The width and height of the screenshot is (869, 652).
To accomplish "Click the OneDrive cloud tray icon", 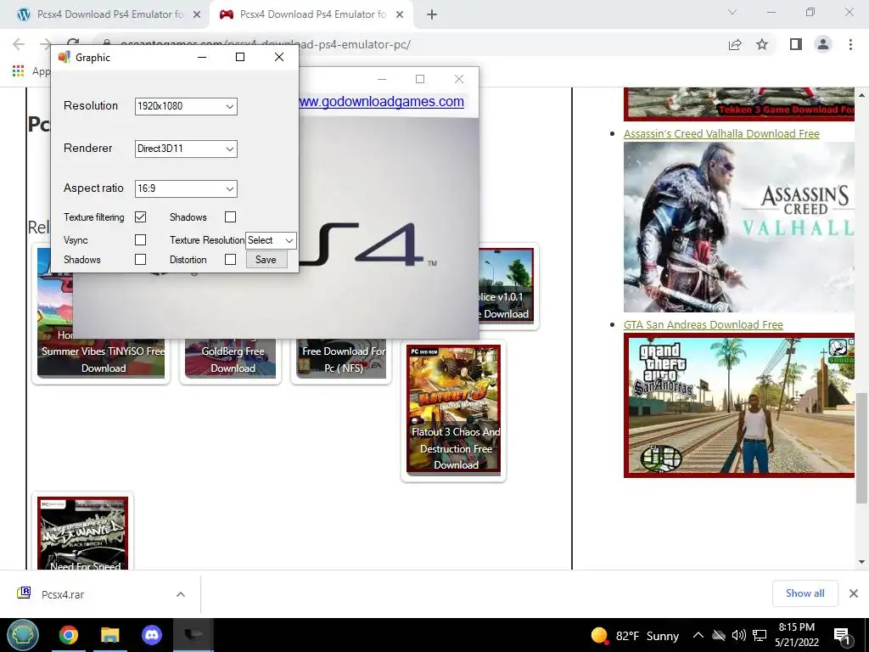I will [x=719, y=635].
